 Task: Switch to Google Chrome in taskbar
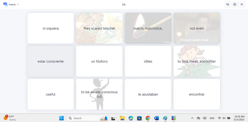pyautogui.click(x=148, y=118)
